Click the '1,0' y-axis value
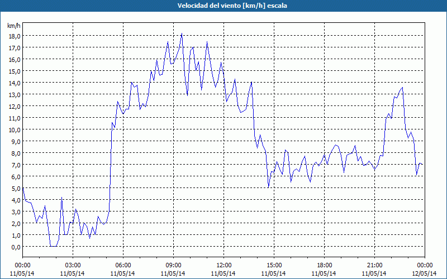447x279 pixels. [17, 235]
